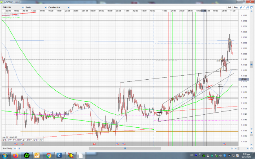Launch Firefox from the taskbar
The image size is (255, 159).
(16, 156)
